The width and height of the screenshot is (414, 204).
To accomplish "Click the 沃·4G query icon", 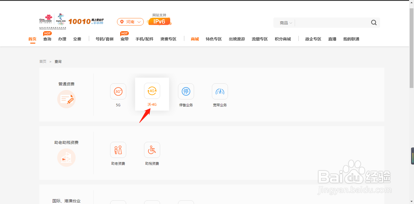I will [152, 91].
